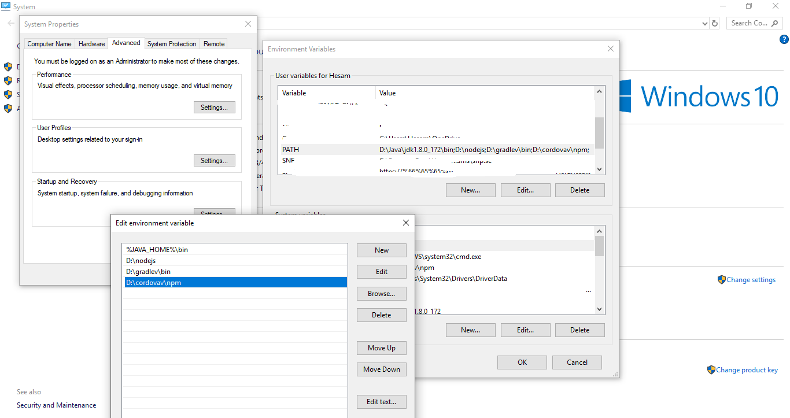Image resolution: width=790 pixels, height=418 pixels.
Task: Click the blue help question icon
Action: click(784, 39)
